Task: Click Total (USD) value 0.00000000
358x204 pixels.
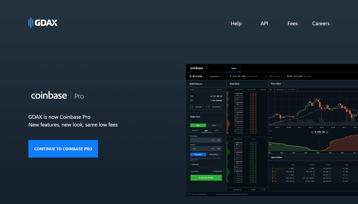Action: 217,172
